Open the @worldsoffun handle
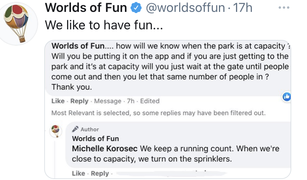The height and width of the screenshot is (180, 307). [186, 8]
